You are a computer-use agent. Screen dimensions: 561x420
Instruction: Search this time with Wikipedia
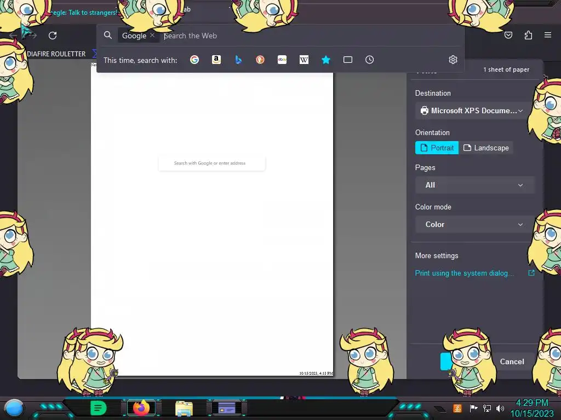(304, 60)
